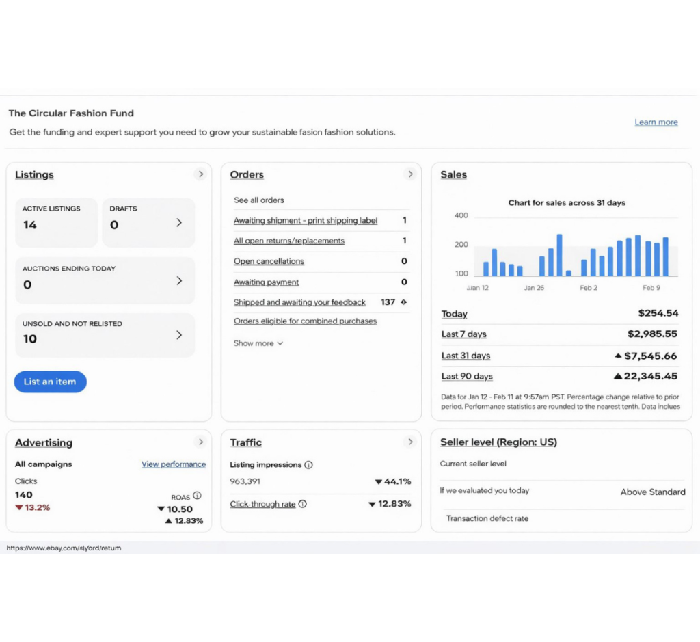Open Awaiting shipment - print shipping label
The image size is (700, 642).
pyautogui.click(x=306, y=221)
